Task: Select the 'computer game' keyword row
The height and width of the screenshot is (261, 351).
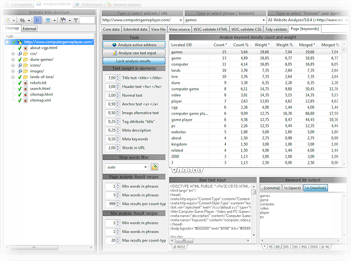Action: coord(255,89)
